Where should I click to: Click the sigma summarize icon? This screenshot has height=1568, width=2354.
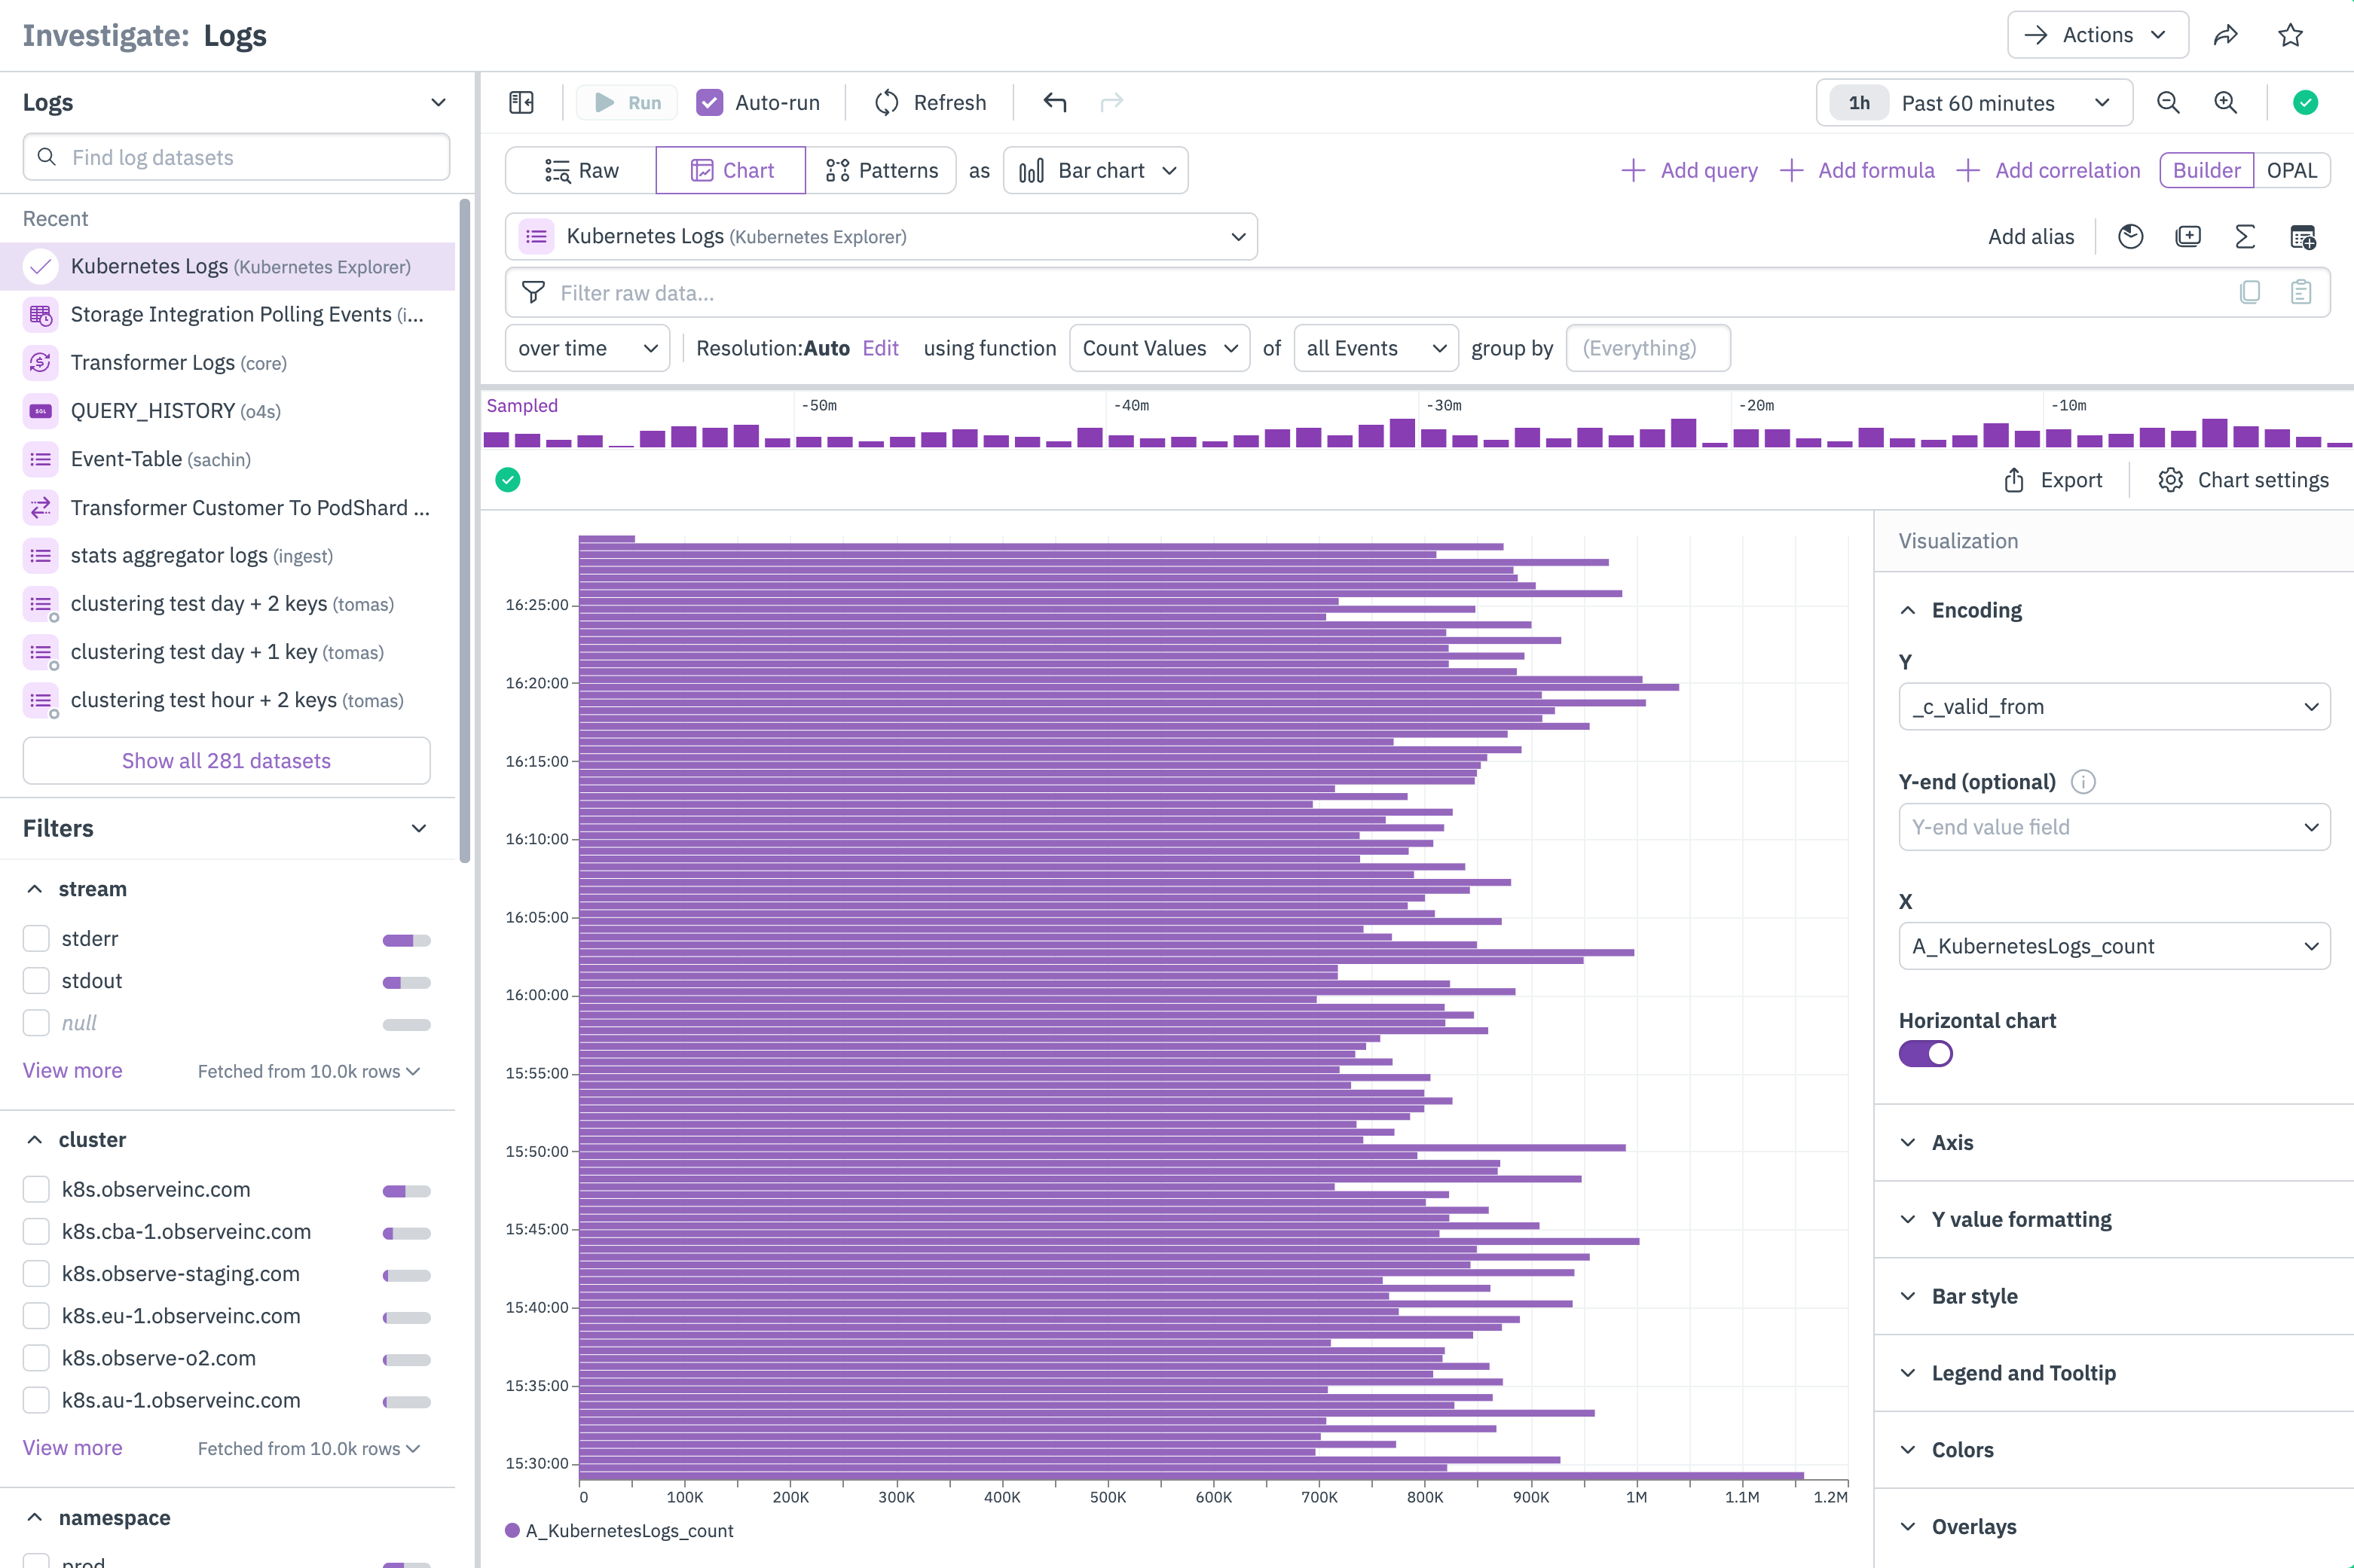[x=2245, y=237]
